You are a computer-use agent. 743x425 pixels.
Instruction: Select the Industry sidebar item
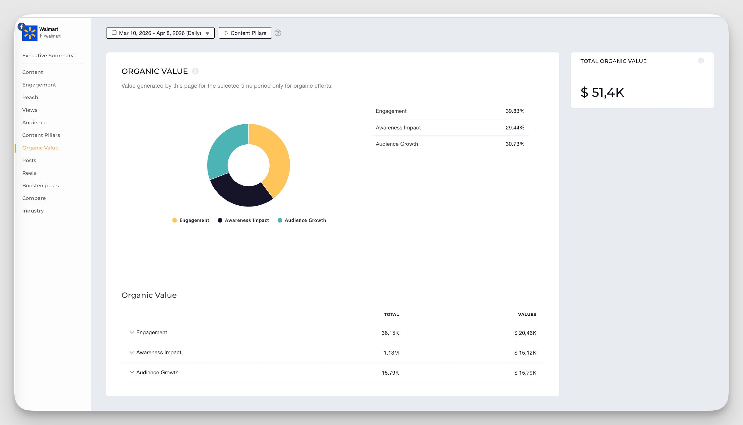(33, 211)
